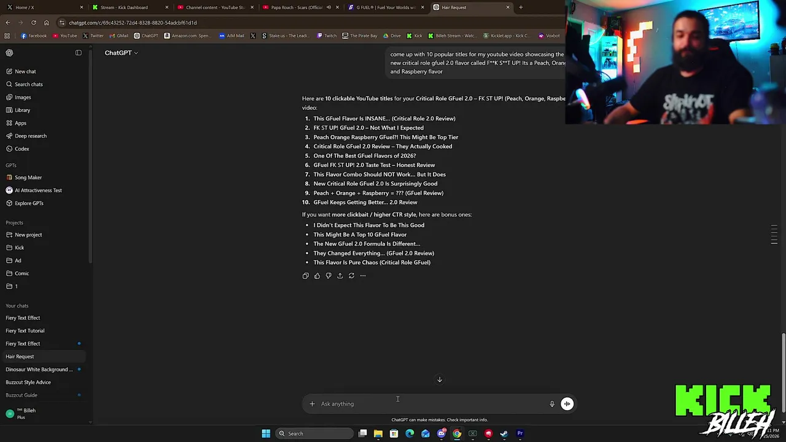This screenshot has height=442, width=786.
Task: Open the Fiery Text Tutorial chat
Action: click(43, 331)
